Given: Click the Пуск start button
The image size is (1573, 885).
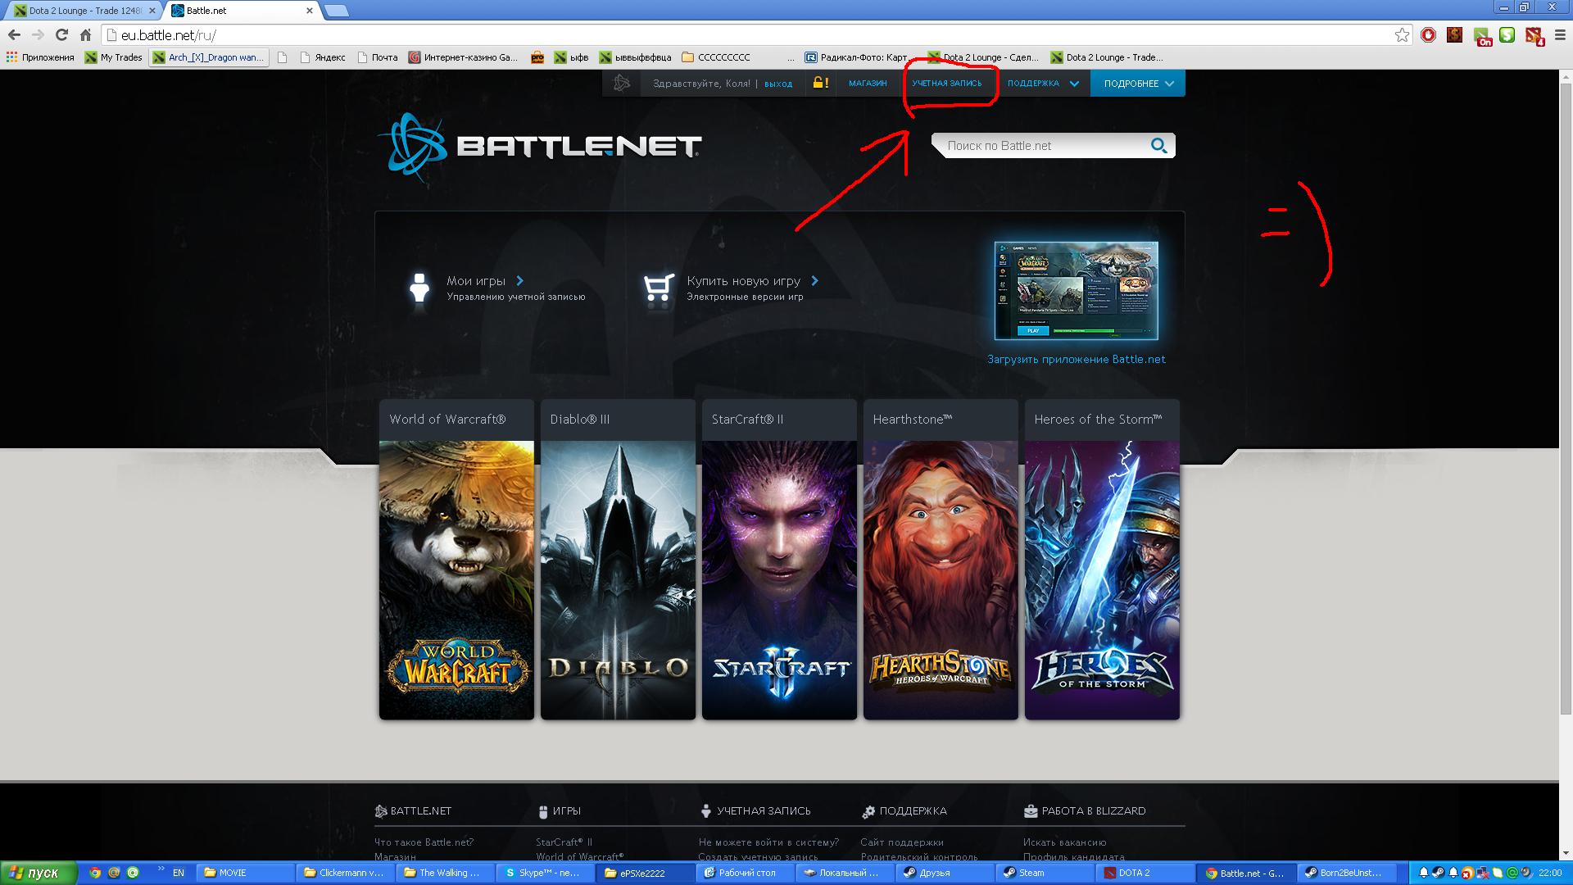Looking at the screenshot, I should tap(39, 873).
